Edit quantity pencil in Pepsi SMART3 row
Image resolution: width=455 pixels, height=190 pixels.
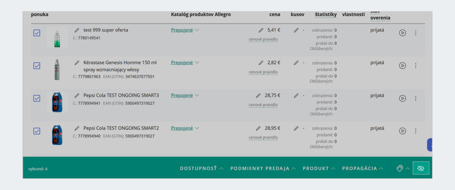point(296,96)
